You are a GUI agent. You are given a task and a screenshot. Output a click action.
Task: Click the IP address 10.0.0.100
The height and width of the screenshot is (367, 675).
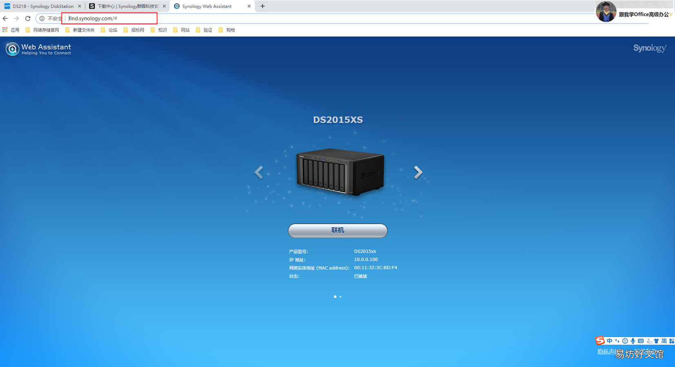366,260
